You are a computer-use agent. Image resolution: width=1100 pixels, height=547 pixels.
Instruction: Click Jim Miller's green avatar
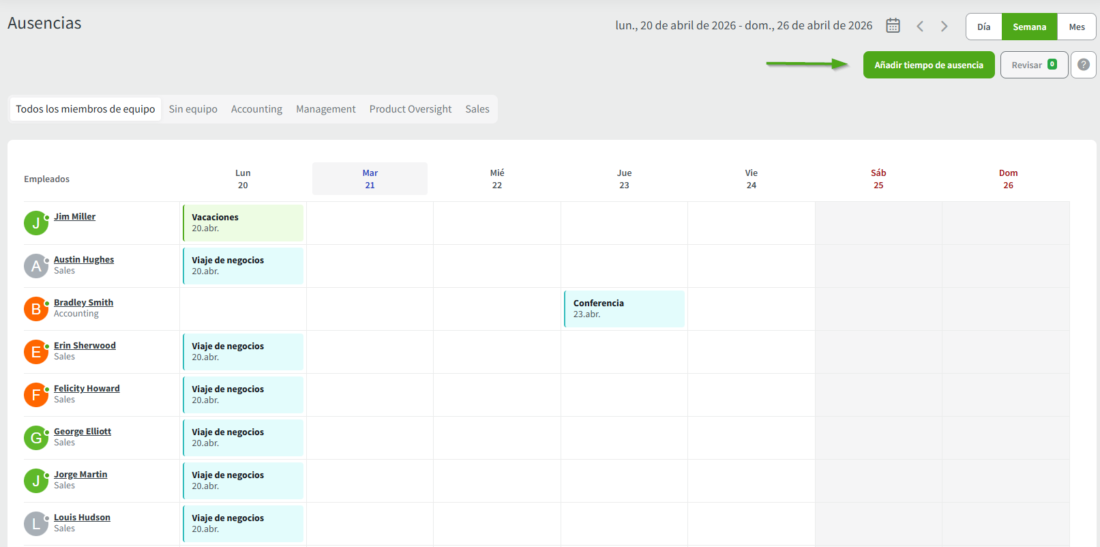pos(36,223)
